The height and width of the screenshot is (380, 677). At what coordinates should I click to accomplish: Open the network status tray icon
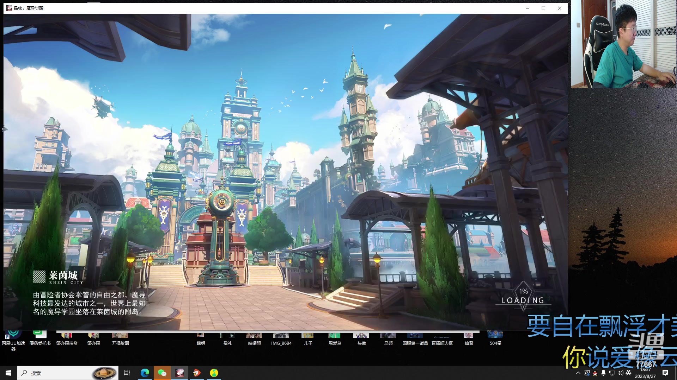(612, 373)
